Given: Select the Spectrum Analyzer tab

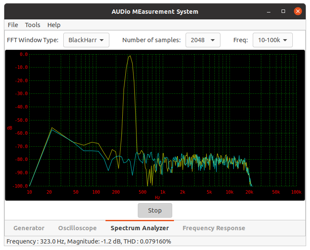Looking at the screenshot, I should pyautogui.click(x=139, y=228).
